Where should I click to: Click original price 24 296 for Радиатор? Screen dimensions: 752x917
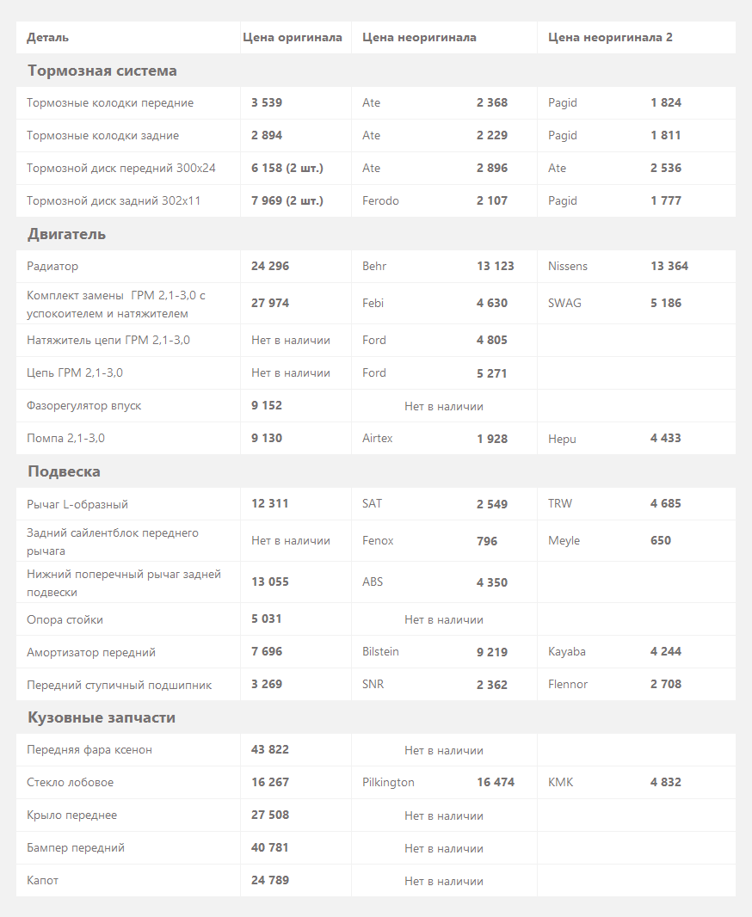click(270, 266)
